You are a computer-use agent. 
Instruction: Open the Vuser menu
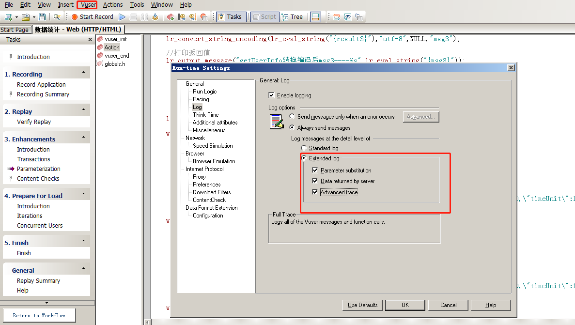coord(87,5)
